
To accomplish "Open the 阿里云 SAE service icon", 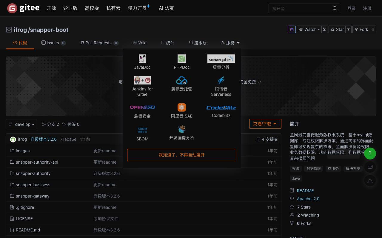I will (182, 107).
